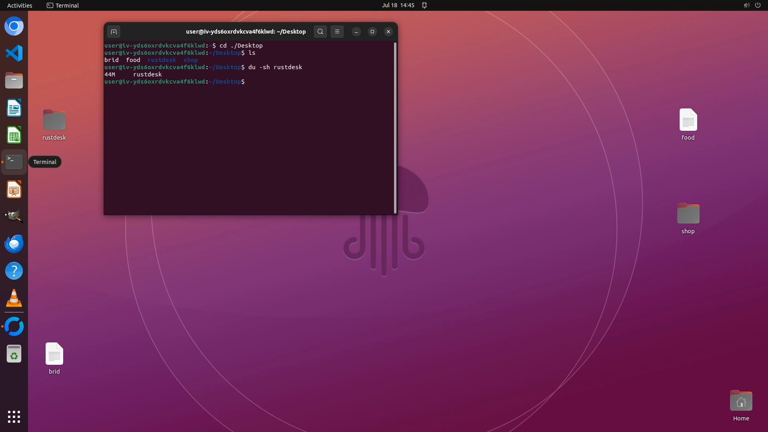The image size is (768, 432).
Task: Open Visual Studio Code from dock
Action: click(14, 53)
